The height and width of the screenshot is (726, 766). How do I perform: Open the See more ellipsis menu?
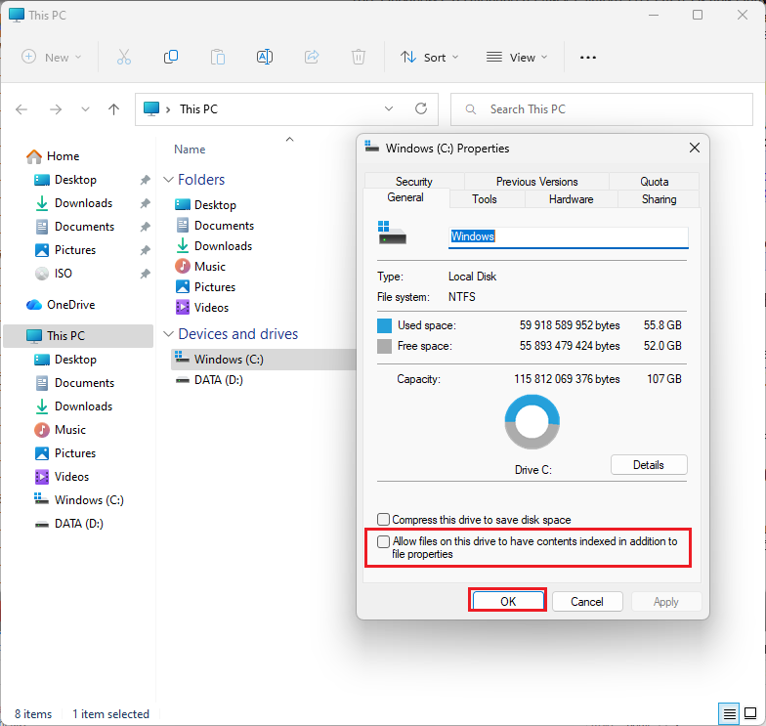click(x=587, y=58)
